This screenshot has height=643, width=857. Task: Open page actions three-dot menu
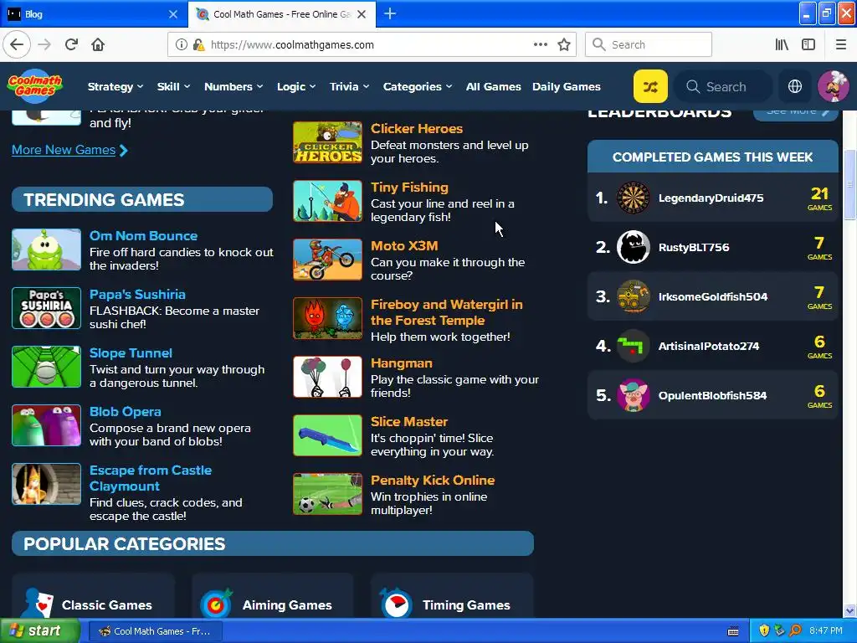541,44
